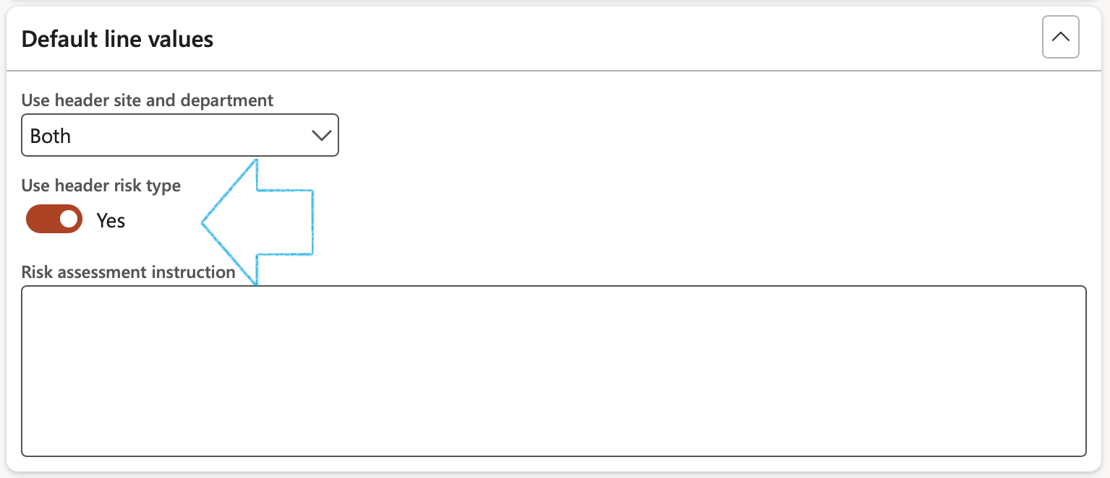Image resolution: width=1110 pixels, height=478 pixels.
Task: Focus the empty instruction area's lower region
Action: [554, 419]
